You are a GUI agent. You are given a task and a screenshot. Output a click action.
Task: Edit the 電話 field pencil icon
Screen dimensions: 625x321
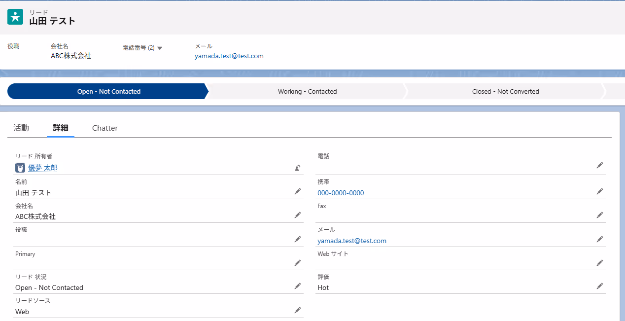tap(600, 165)
